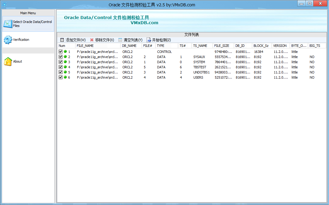Click the Start Detection (开始检测) icon

[149, 40]
